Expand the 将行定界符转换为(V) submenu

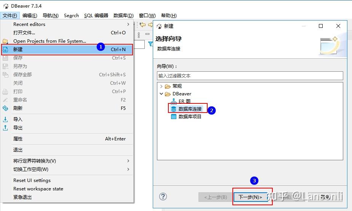point(67,161)
